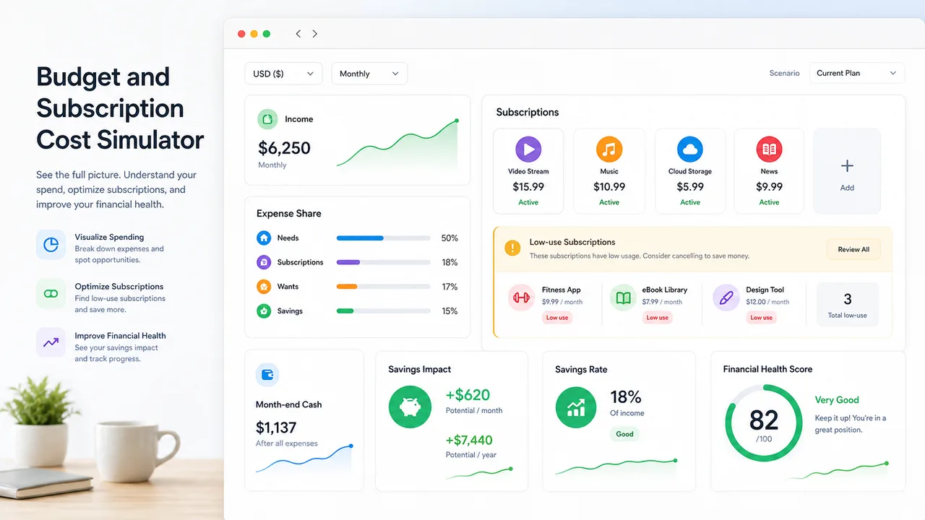Viewport: 925px width, 520px height.
Task: Click the yellow warning icon in Low-use Subscriptions
Action: pyautogui.click(x=512, y=248)
